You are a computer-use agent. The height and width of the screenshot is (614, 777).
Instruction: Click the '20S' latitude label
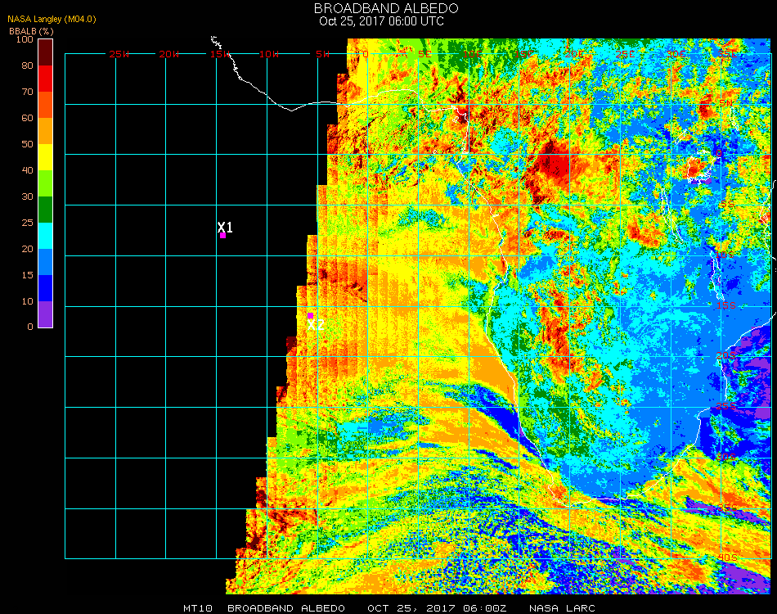[x=726, y=356]
